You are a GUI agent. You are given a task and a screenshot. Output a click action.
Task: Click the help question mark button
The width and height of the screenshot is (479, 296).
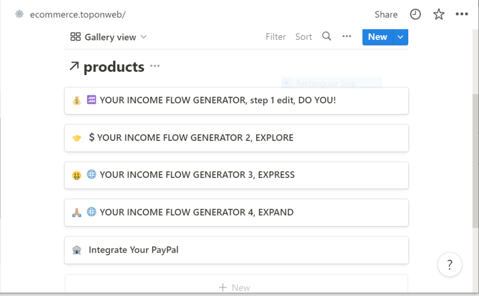450,265
